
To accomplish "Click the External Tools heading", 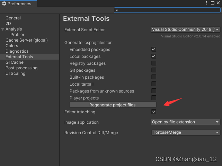I will coord(86,19).
